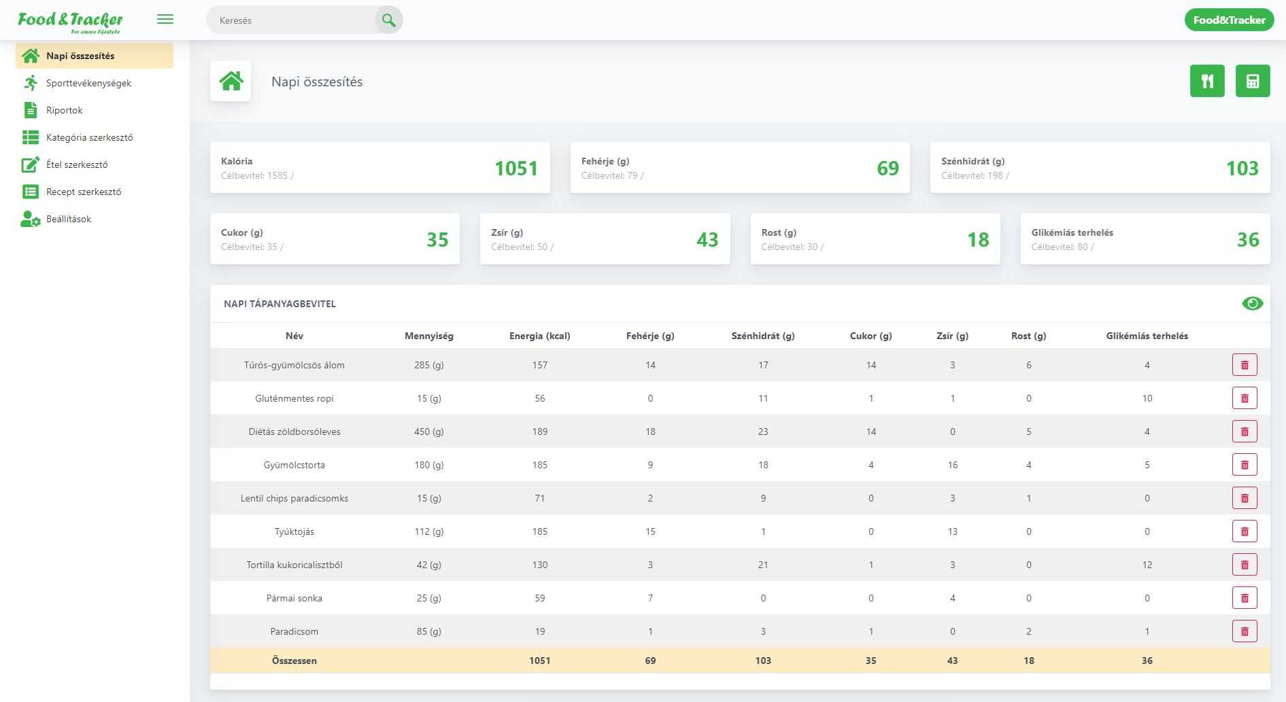Image resolution: width=1286 pixels, height=702 pixels.
Task: Select the Tortilla kukoricalisztből name cell
Action: 294,565
